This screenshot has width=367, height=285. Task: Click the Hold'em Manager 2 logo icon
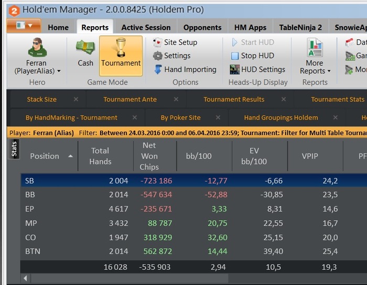tap(14, 11)
